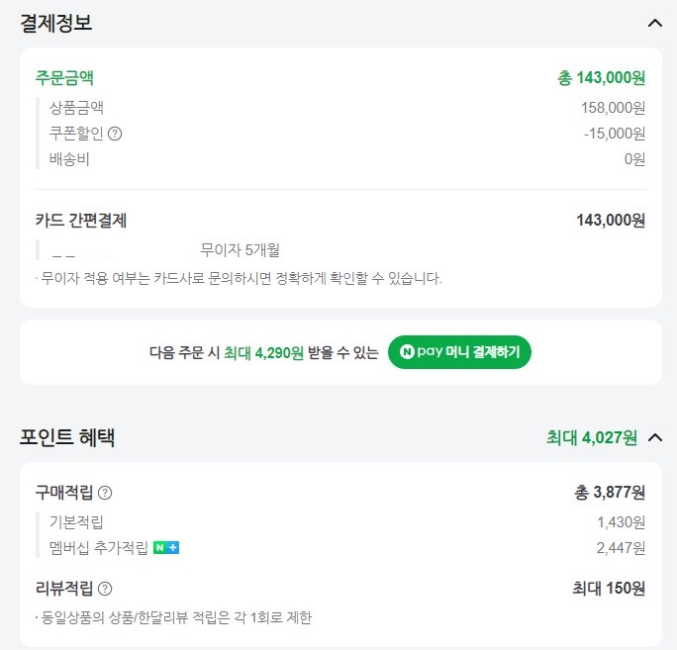Click the 총 143,000원 total amount
Image resolution: width=677 pixels, height=650 pixels.
click(601, 78)
